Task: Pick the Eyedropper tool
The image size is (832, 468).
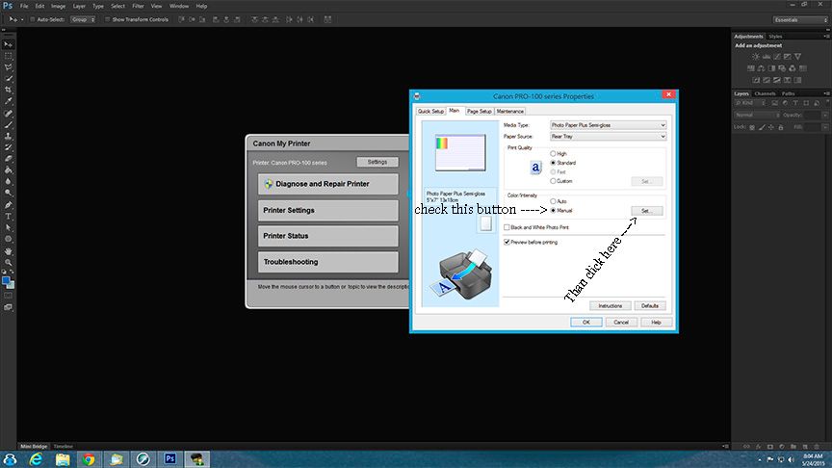Action: tap(8, 101)
